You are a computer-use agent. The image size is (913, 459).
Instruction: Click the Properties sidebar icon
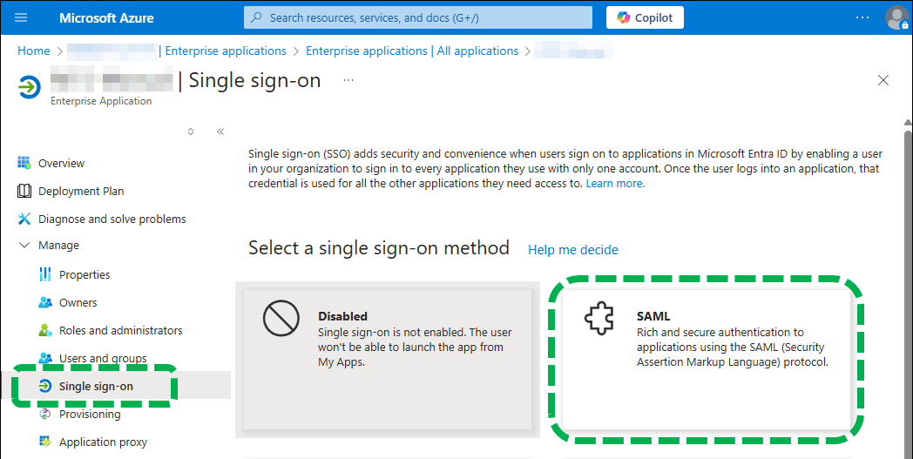pyautogui.click(x=45, y=274)
